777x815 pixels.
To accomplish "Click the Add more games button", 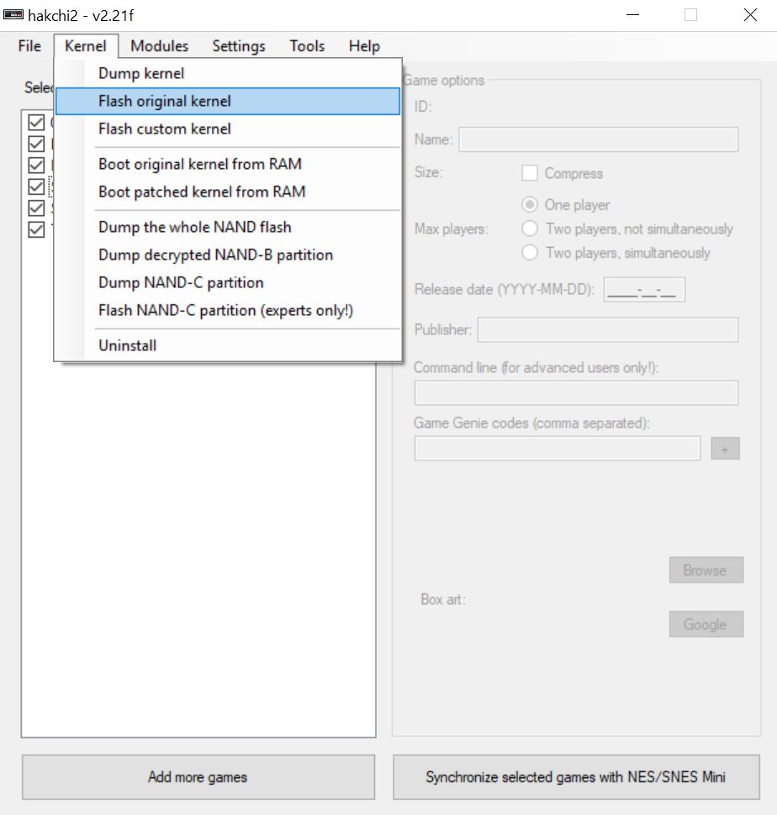I will pyautogui.click(x=198, y=777).
